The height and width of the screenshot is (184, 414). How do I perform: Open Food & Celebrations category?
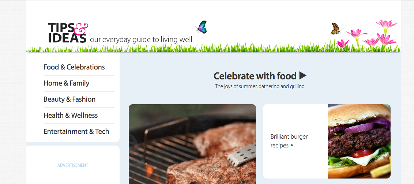pos(74,67)
